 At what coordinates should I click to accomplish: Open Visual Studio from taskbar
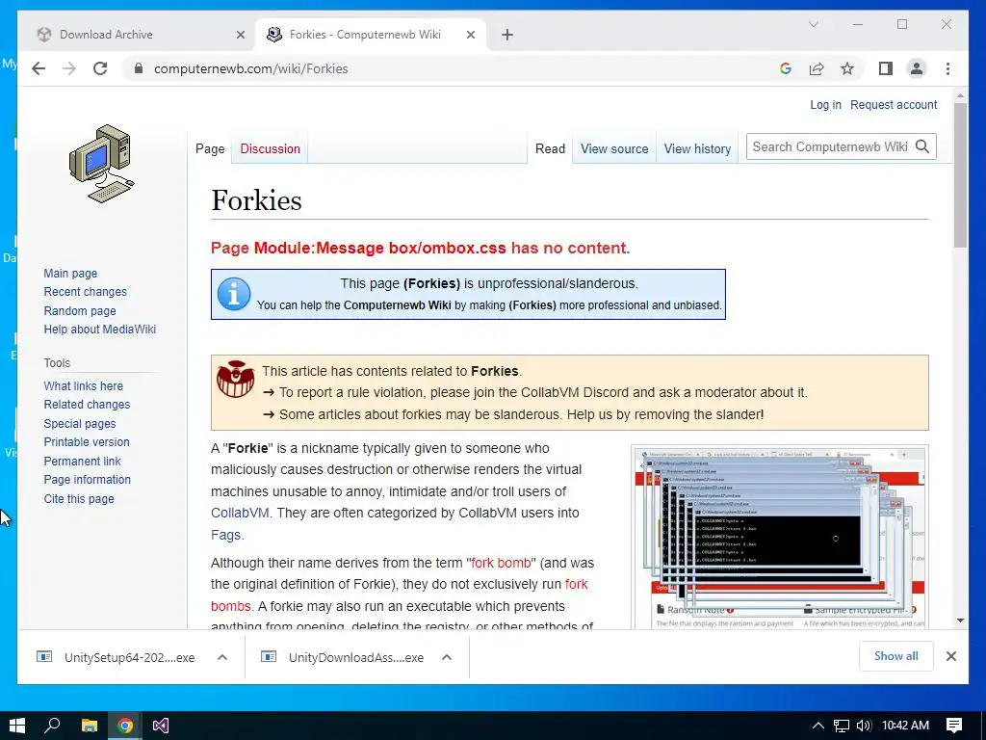point(161,726)
